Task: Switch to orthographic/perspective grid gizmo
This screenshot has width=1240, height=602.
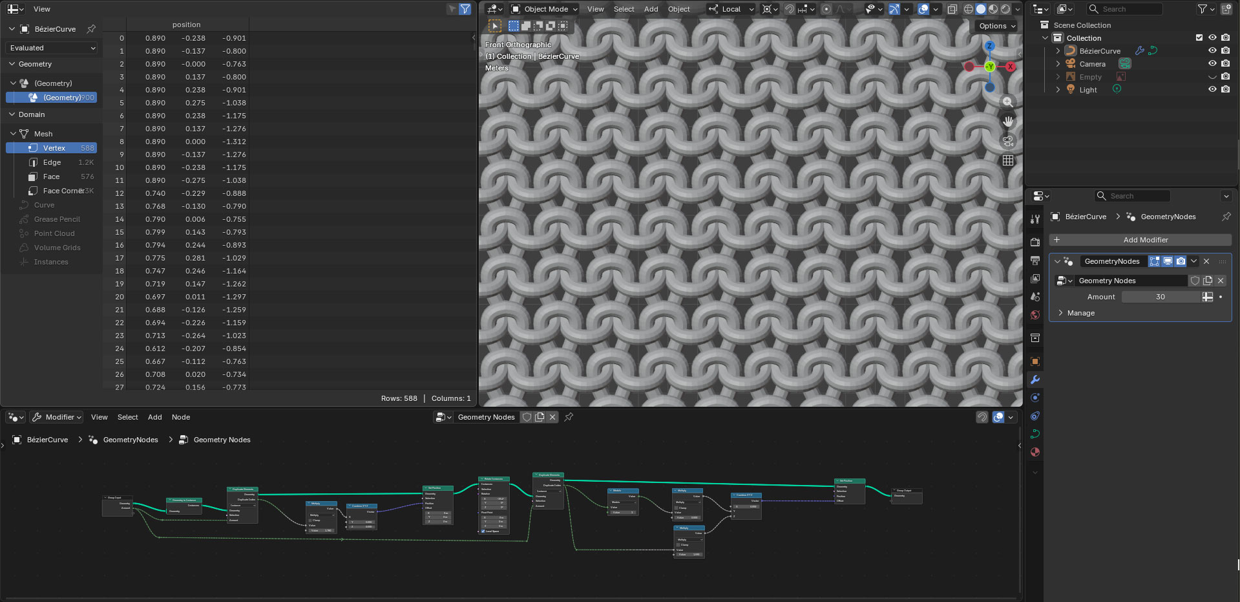Action: (1007, 160)
